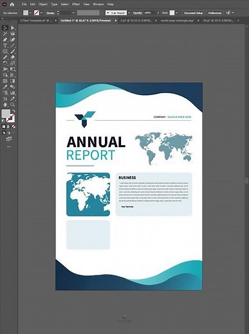Select the Selection tool (black arrow)
This screenshot has height=334, width=249.
tap(5, 28)
